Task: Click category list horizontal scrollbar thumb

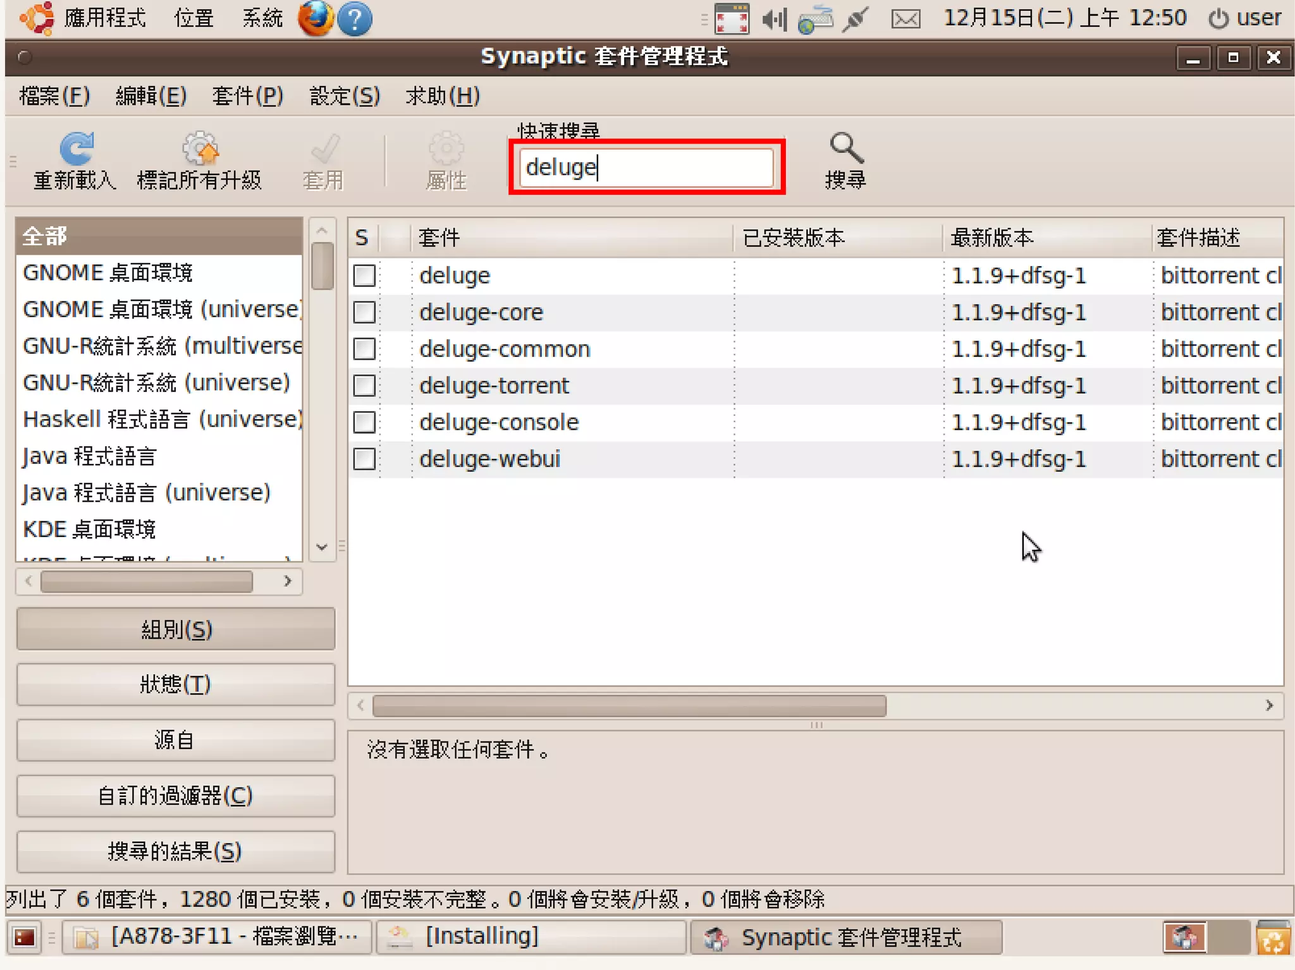Action: click(x=147, y=581)
